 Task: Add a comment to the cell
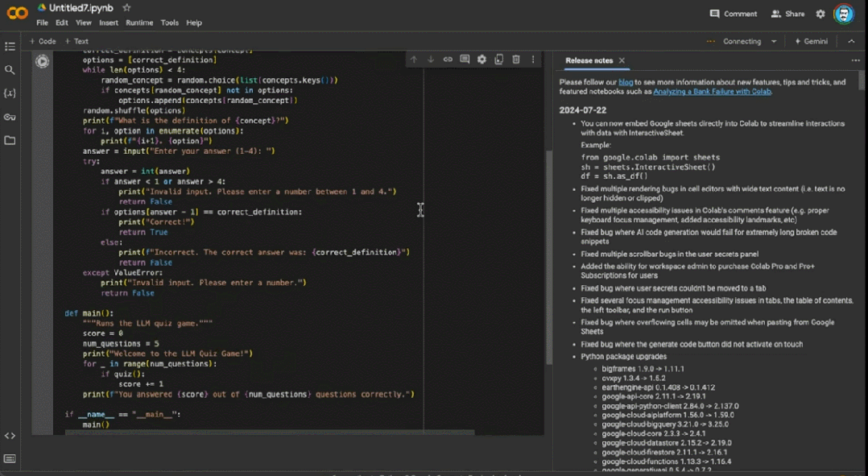coord(465,60)
